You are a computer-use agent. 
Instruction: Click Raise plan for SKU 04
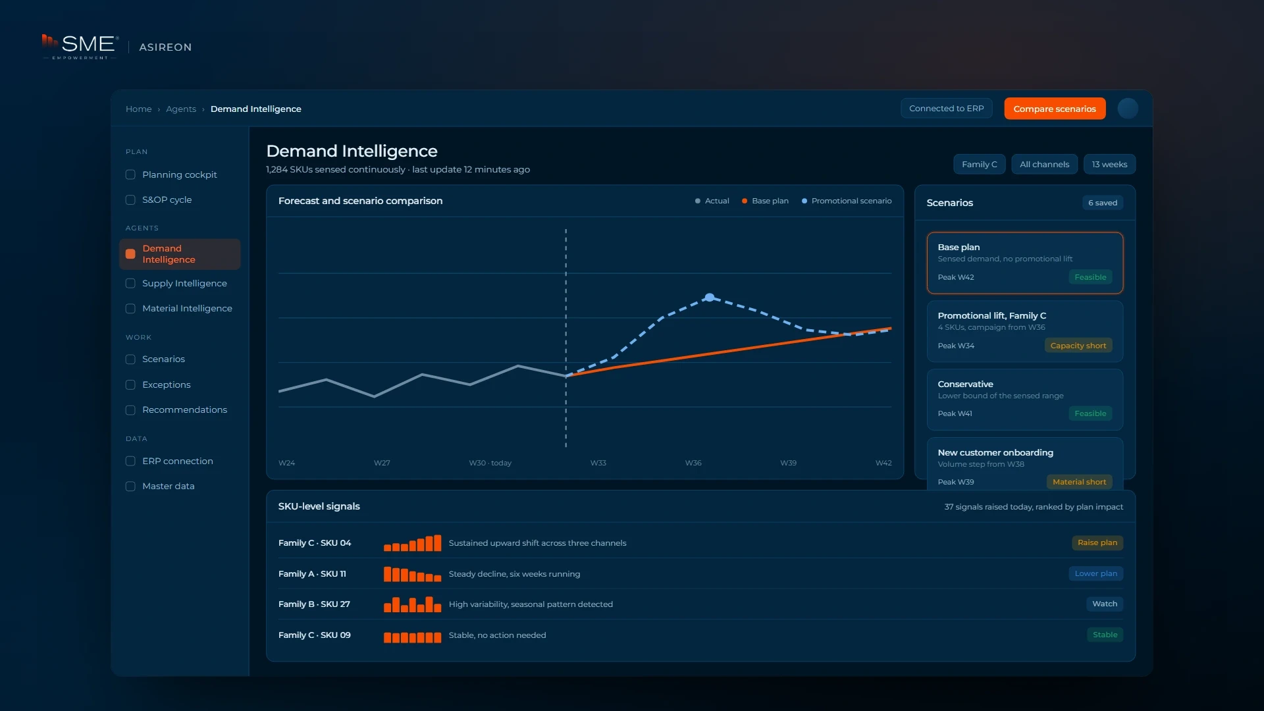click(x=1097, y=542)
